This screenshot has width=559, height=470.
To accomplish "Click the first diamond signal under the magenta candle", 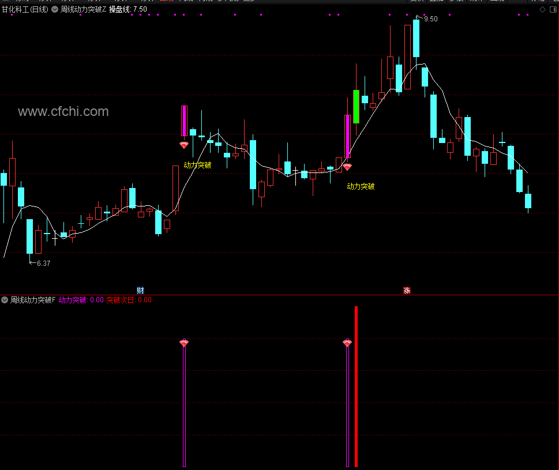I will point(184,145).
